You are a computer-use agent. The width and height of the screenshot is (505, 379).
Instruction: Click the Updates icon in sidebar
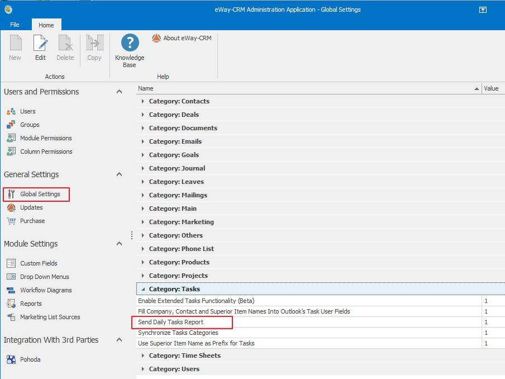click(x=11, y=207)
